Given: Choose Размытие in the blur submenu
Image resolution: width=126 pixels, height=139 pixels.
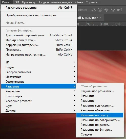Looking at the screenshot, I should click(x=100, y=96).
